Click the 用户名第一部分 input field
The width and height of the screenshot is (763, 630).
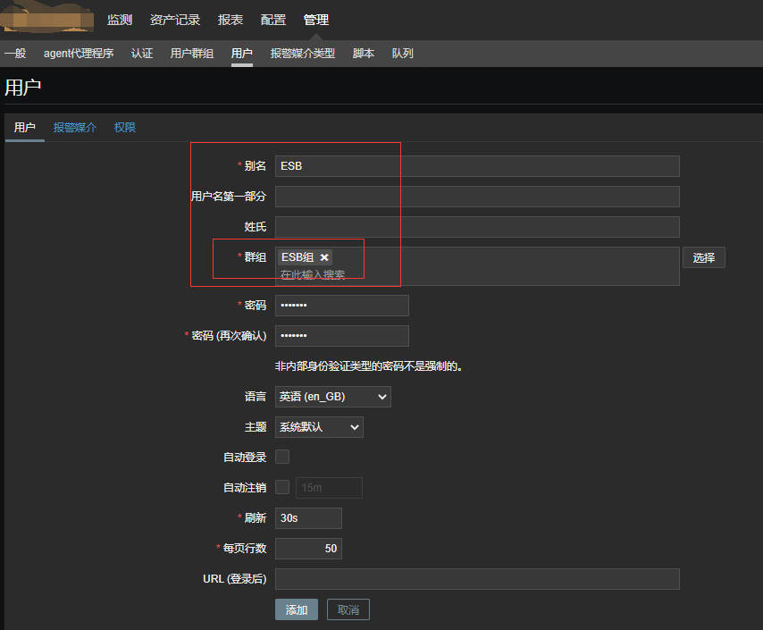pos(477,197)
